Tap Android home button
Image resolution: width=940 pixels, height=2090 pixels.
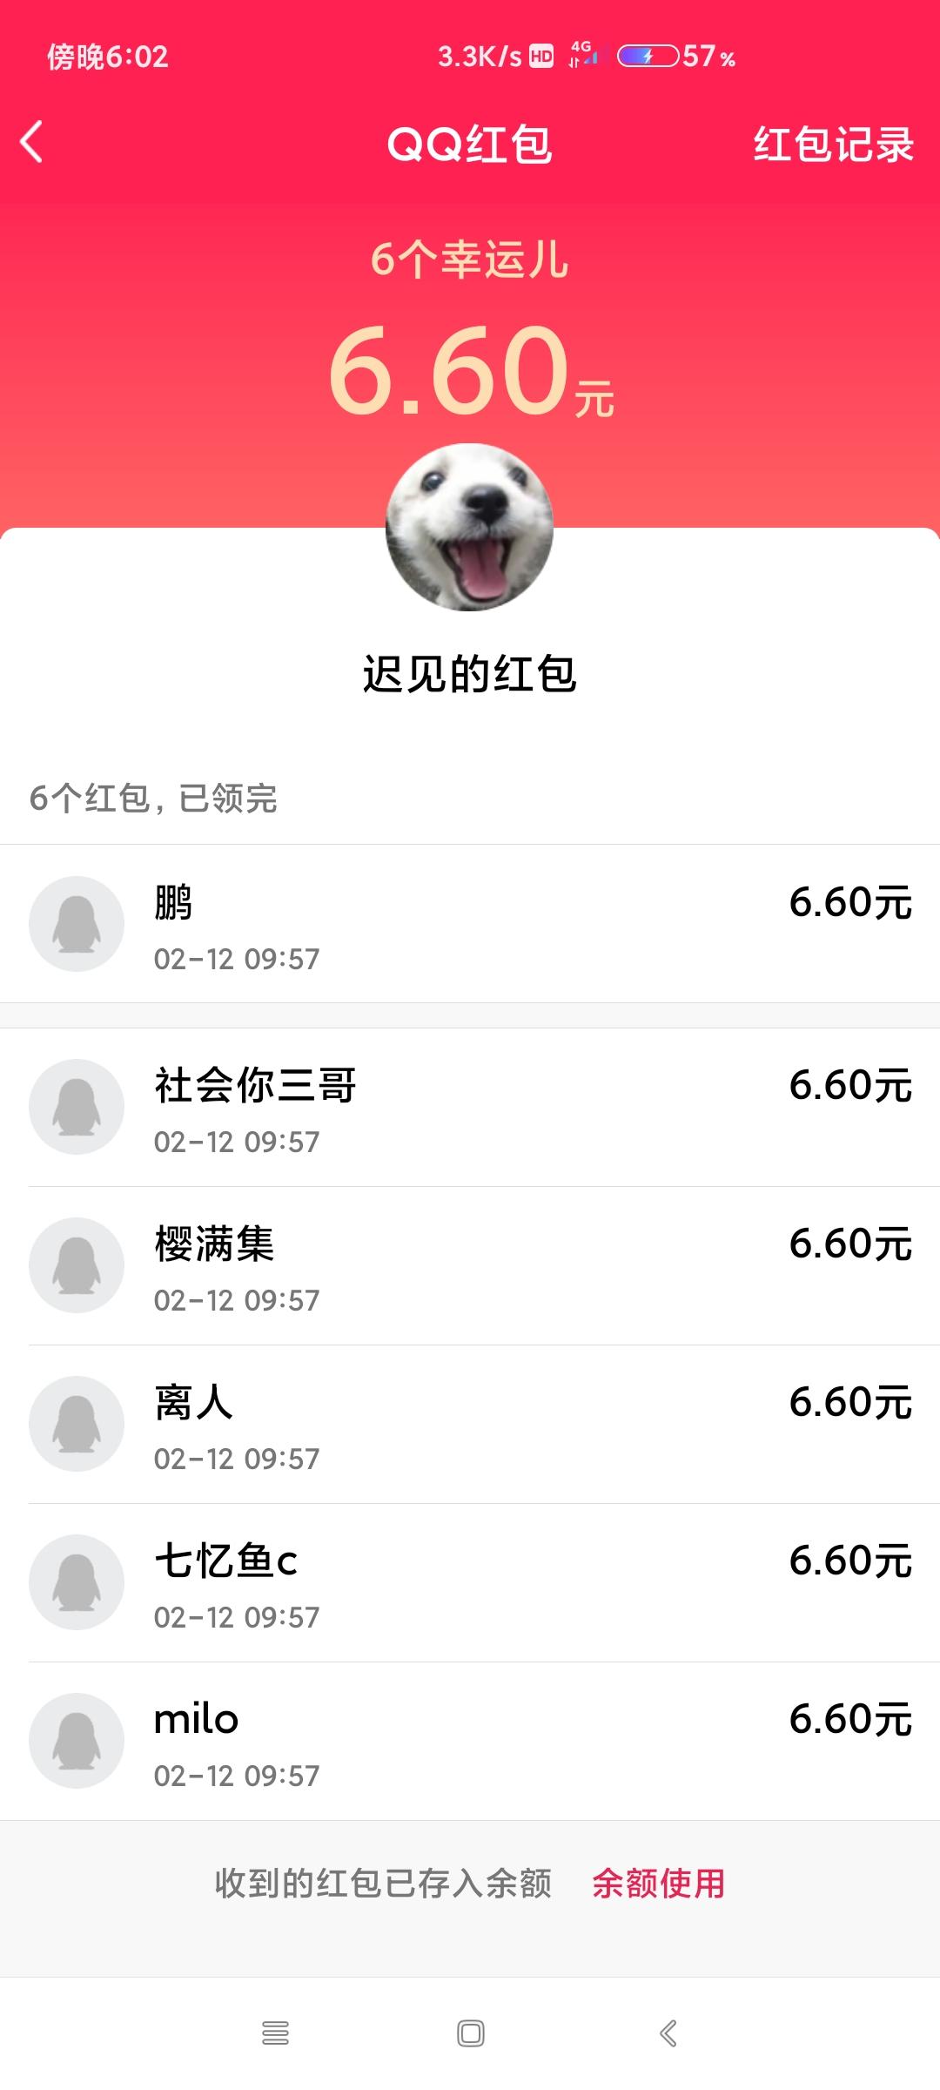point(470,2033)
